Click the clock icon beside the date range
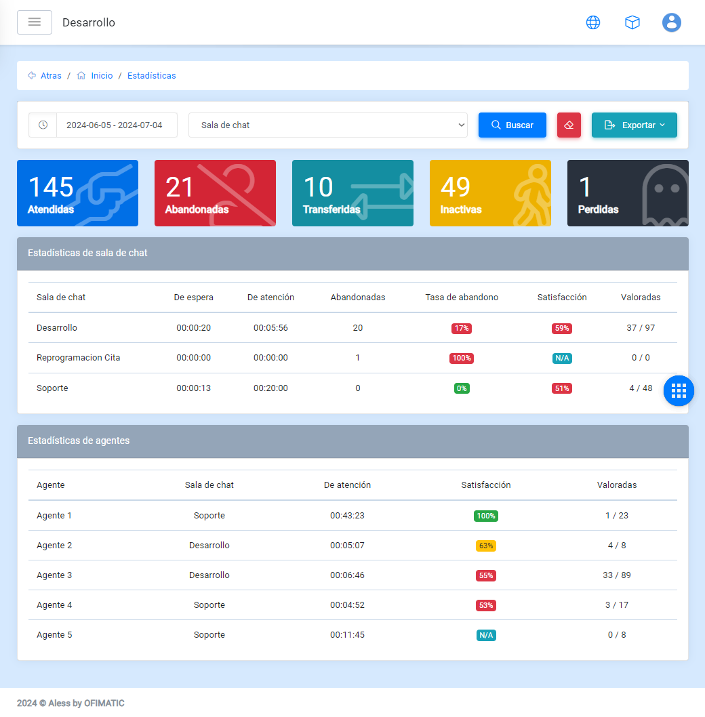 tap(43, 125)
